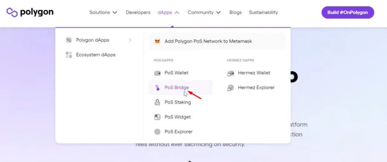Open the Hermez Wallet link
This screenshot has height=162, width=387.
click(x=254, y=73)
